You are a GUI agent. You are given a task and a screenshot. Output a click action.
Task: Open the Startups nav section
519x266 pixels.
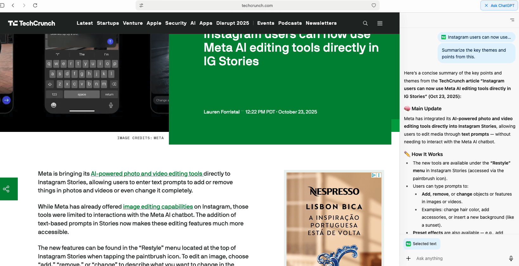click(108, 23)
